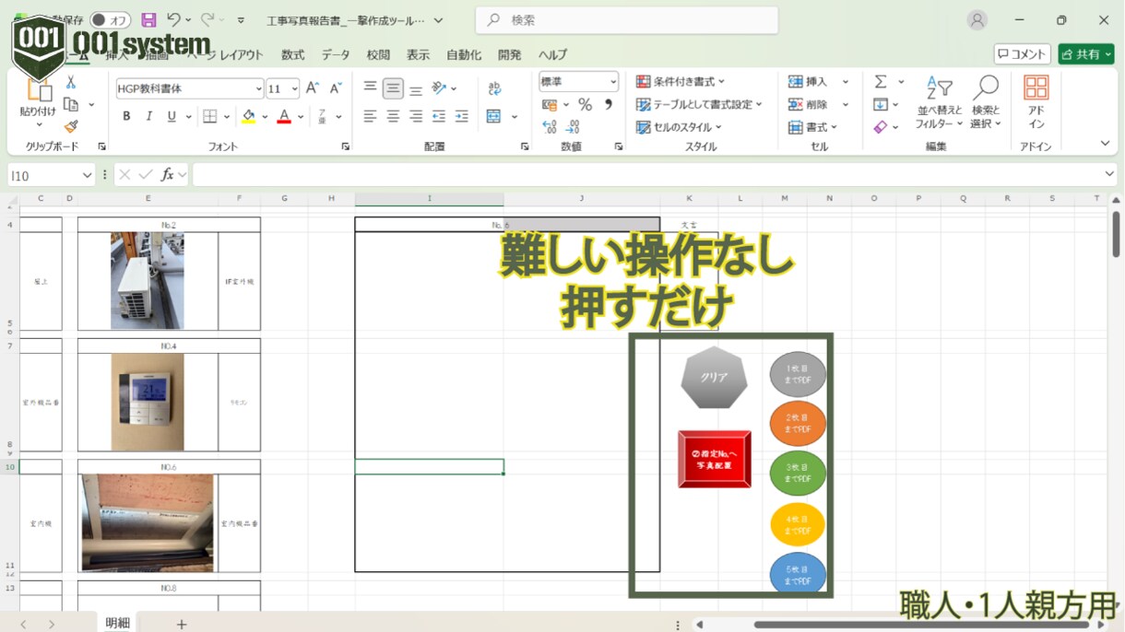Click the Undo arrow icon
The width and height of the screenshot is (1125, 632).
(x=173, y=19)
